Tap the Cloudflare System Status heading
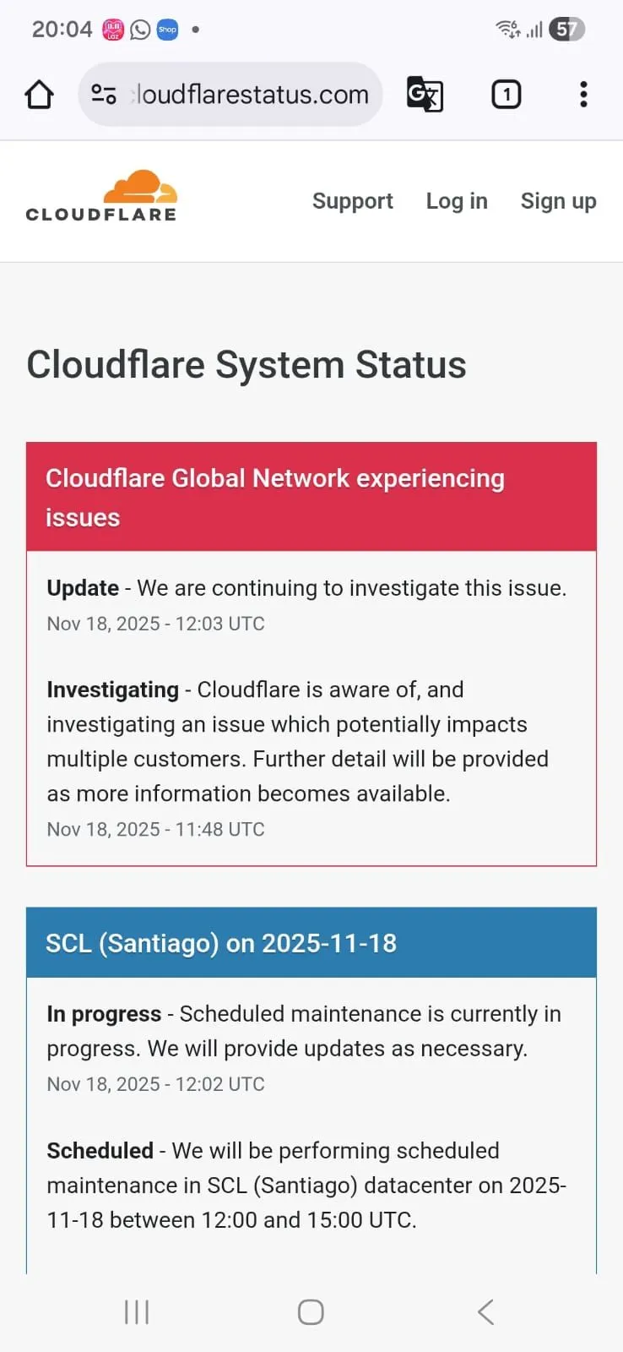Viewport: 623px width, 1352px height. point(246,365)
